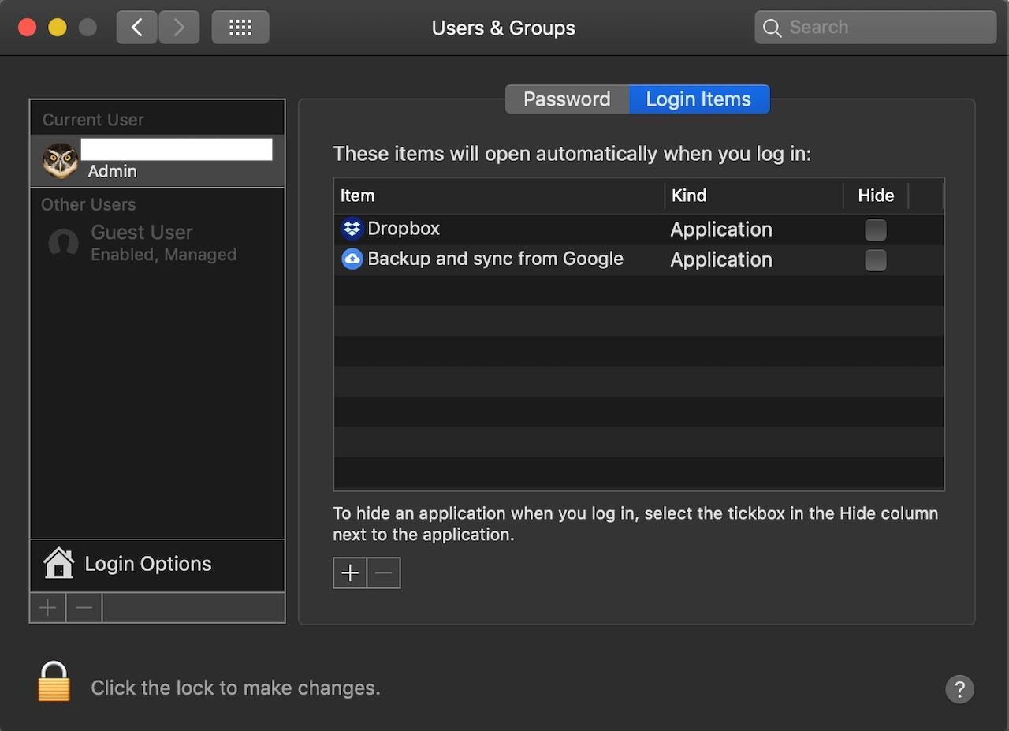Tick Hide checkbox for Backup and sync

tap(875, 260)
